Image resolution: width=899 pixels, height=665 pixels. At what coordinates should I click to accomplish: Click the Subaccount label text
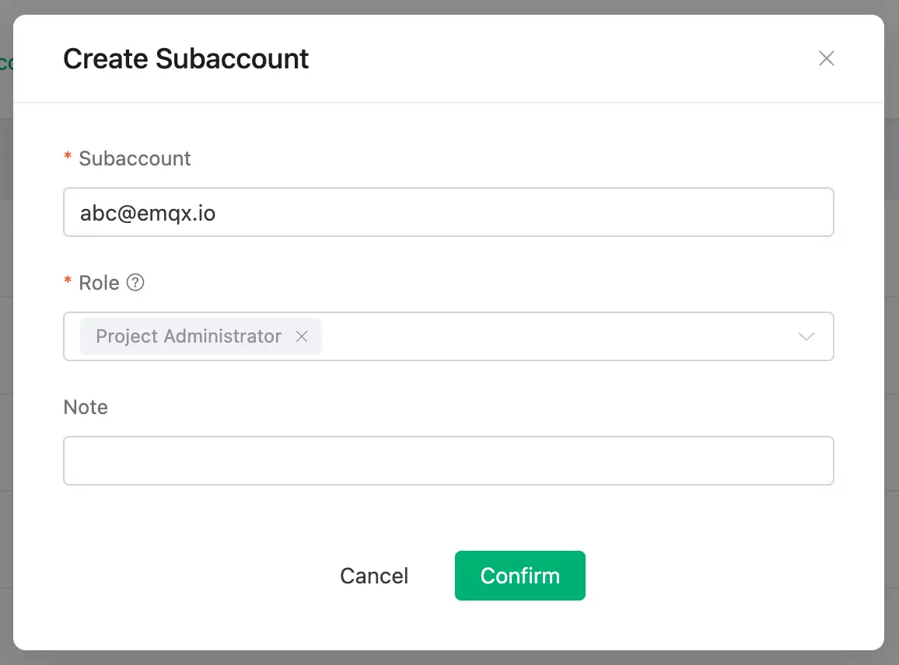point(134,158)
